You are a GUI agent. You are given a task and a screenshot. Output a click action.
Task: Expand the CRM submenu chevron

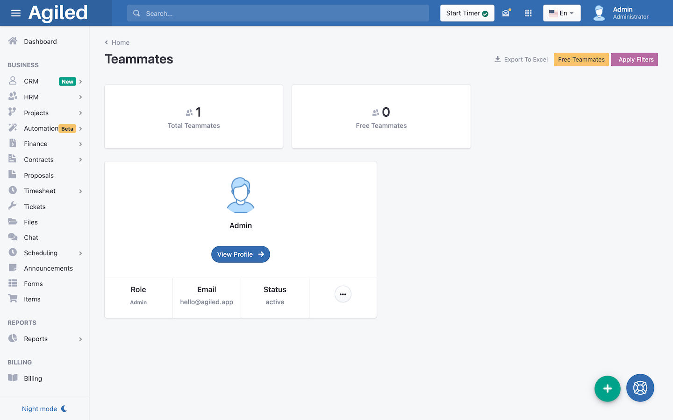click(80, 82)
